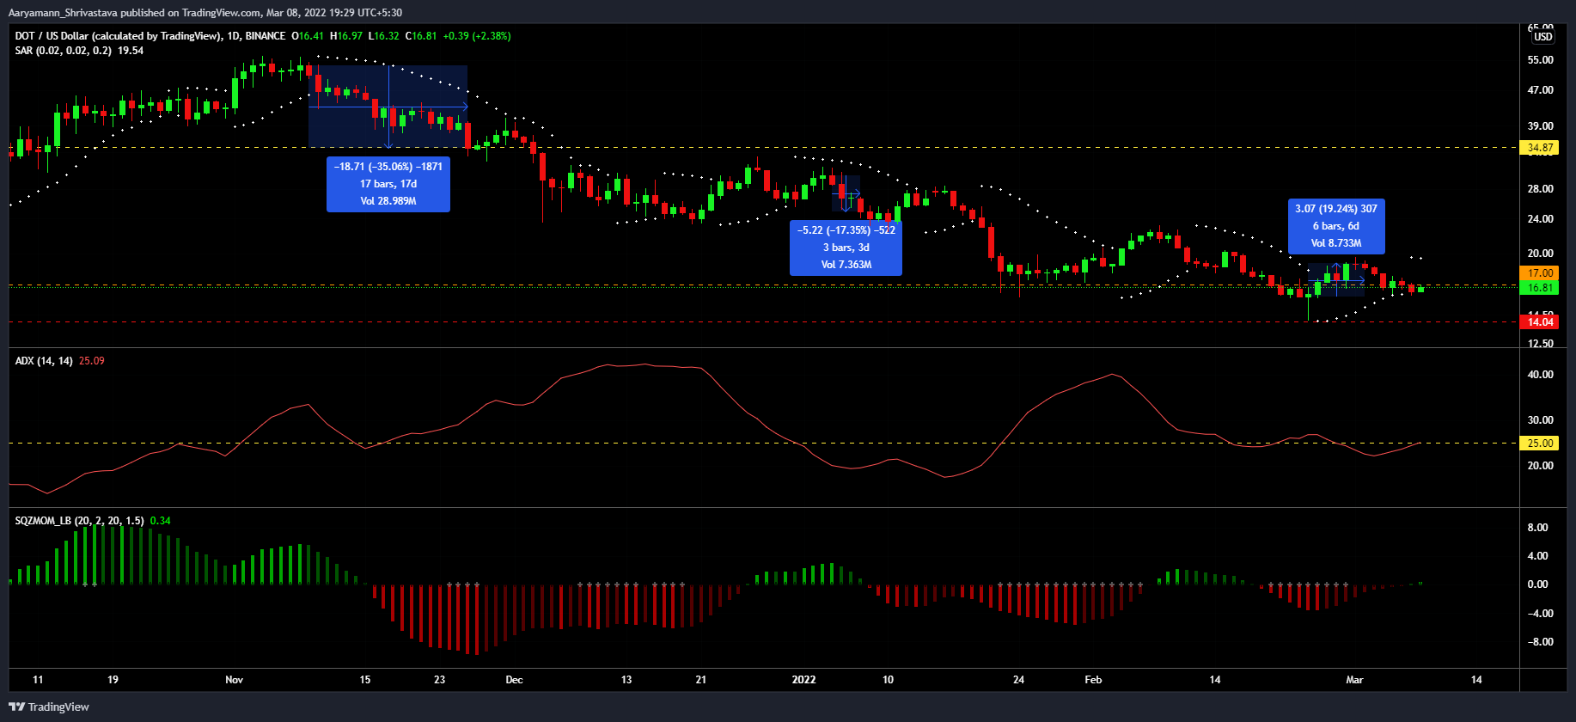Click the -17.35% price range label box
Image resolution: width=1576 pixels, height=722 pixels.
tap(846, 248)
